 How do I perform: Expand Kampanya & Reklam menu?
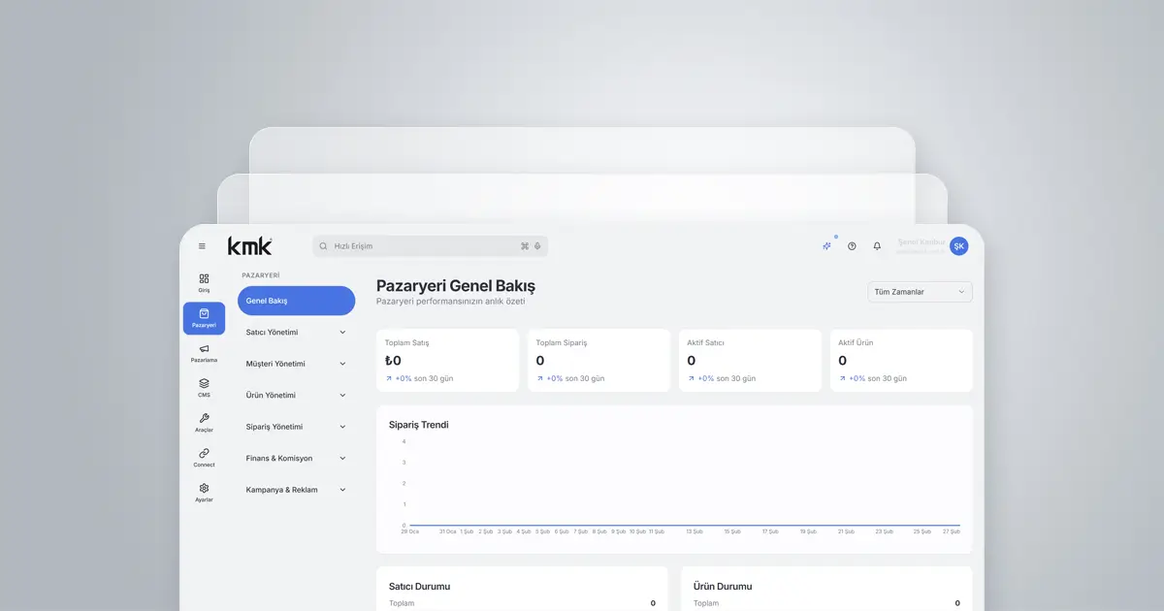tap(296, 490)
